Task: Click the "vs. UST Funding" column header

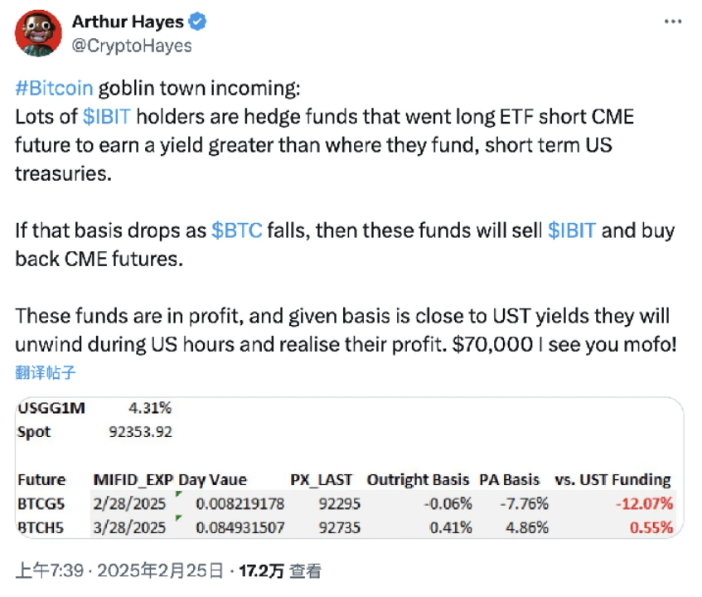Action: pos(612,479)
